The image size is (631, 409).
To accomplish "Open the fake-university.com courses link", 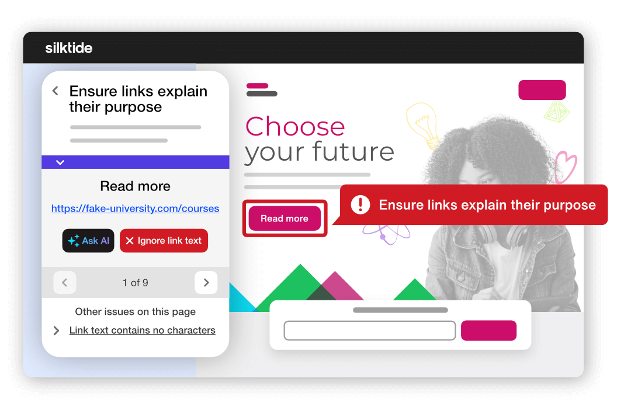I will (135, 209).
